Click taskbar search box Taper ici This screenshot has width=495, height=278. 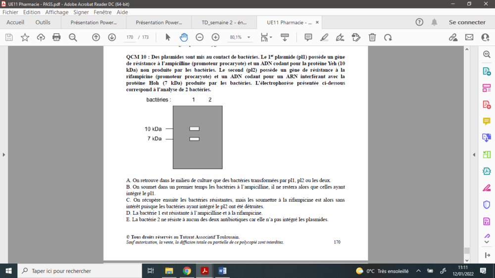pyautogui.click(x=80, y=271)
